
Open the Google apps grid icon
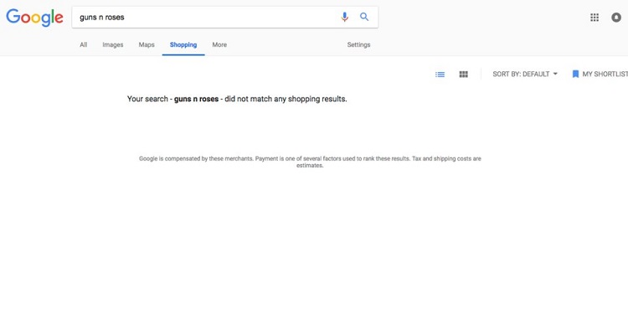[x=595, y=18]
